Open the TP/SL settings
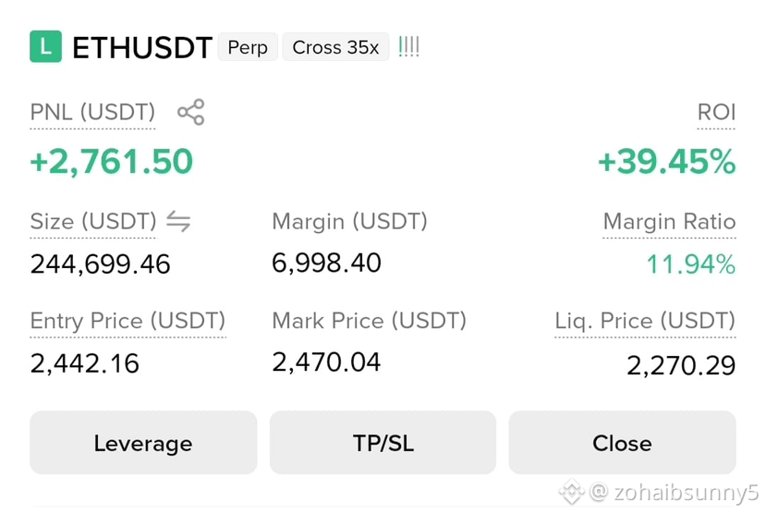766x515 pixels. [383, 443]
